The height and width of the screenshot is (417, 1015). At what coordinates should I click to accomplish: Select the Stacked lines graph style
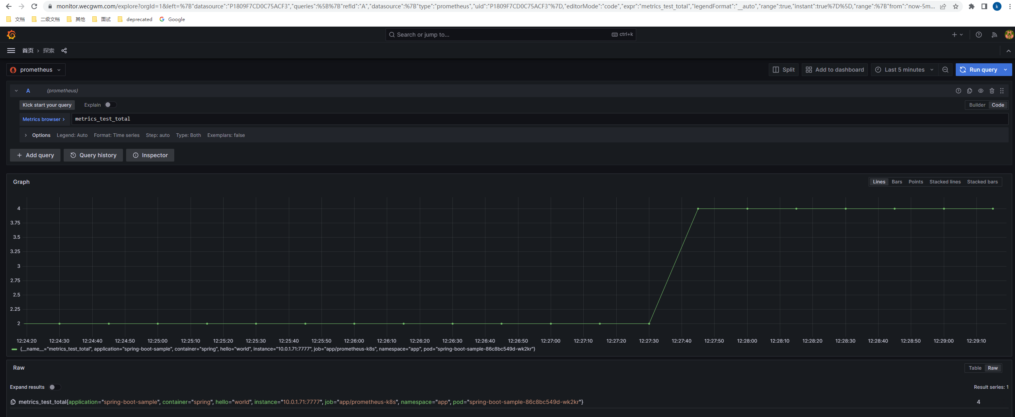click(945, 182)
